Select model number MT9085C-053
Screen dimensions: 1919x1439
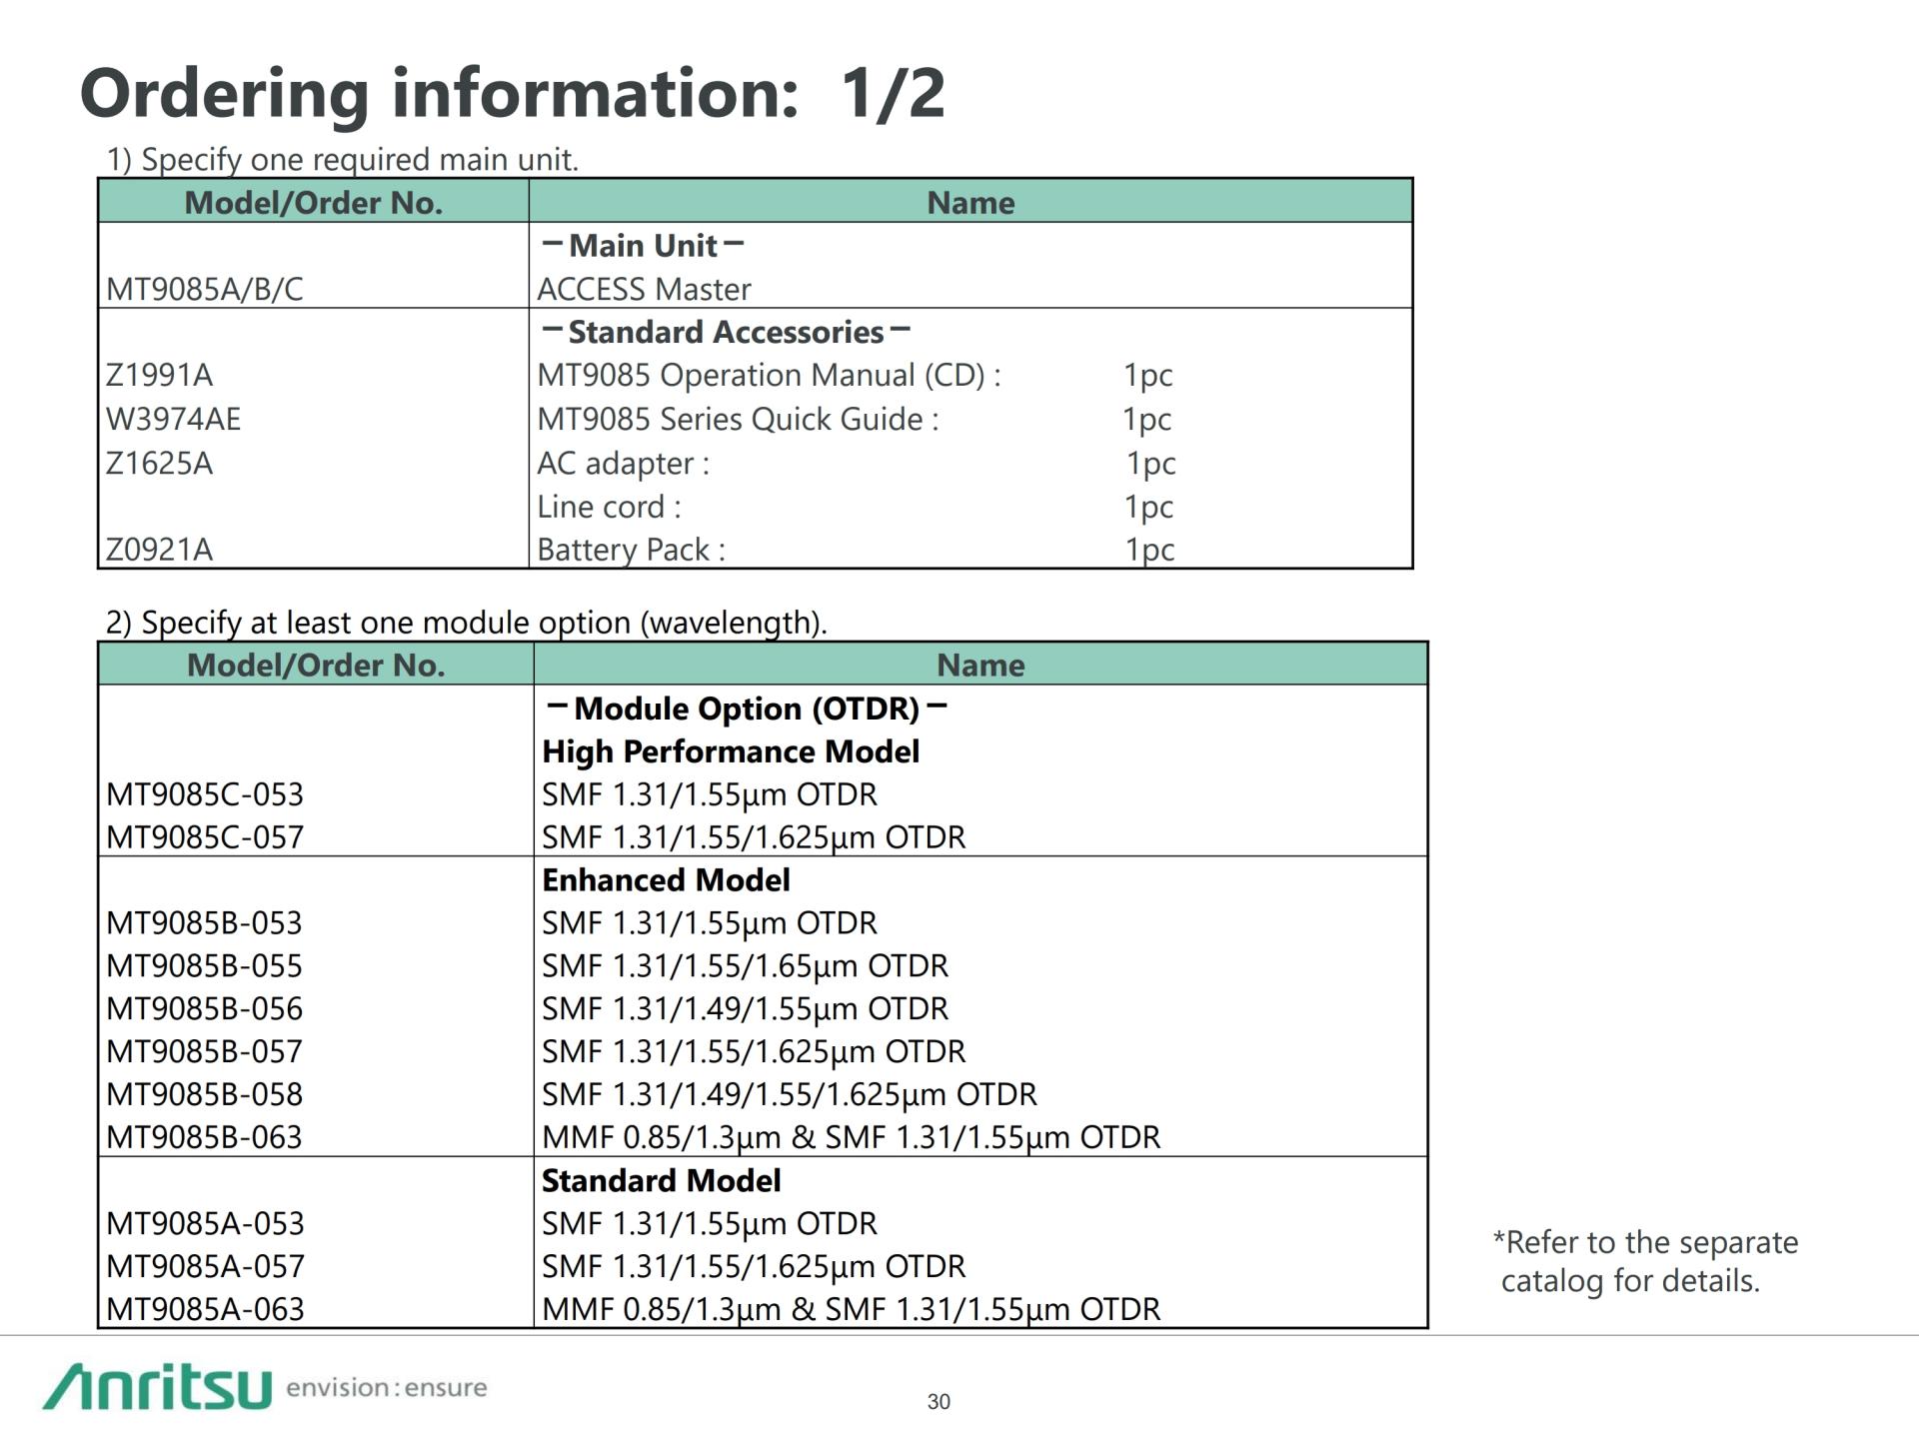(204, 794)
